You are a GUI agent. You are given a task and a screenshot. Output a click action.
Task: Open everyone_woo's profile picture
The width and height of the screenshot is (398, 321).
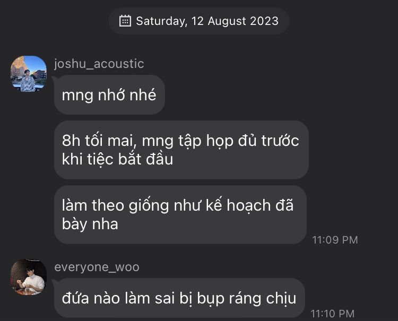click(29, 277)
